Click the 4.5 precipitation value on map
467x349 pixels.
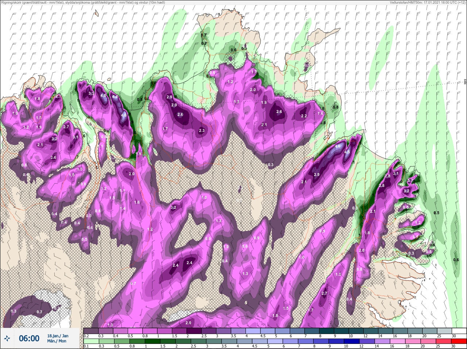[x=347, y=152]
